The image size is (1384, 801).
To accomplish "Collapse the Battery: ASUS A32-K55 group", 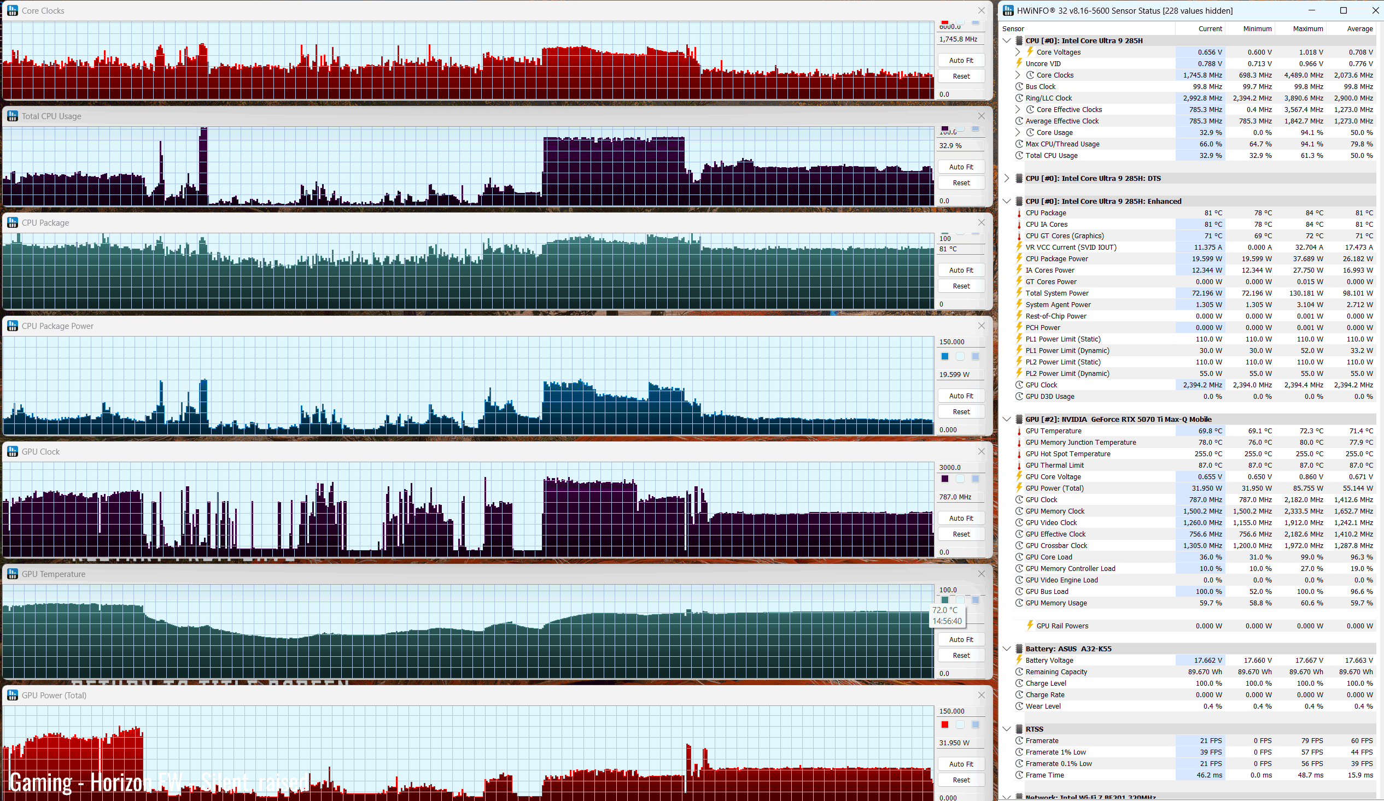I will pyautogui.click(x=1007, y=649).
